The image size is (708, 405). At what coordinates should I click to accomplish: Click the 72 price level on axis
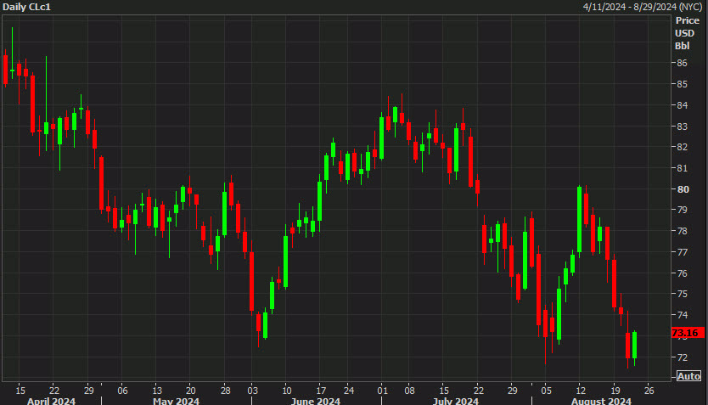click(x=681, y=357)
